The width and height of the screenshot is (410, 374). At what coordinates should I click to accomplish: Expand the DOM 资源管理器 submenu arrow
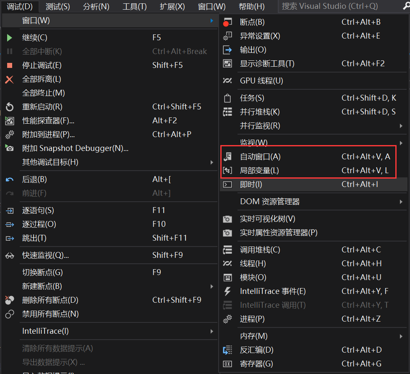[x=401, y=202]
